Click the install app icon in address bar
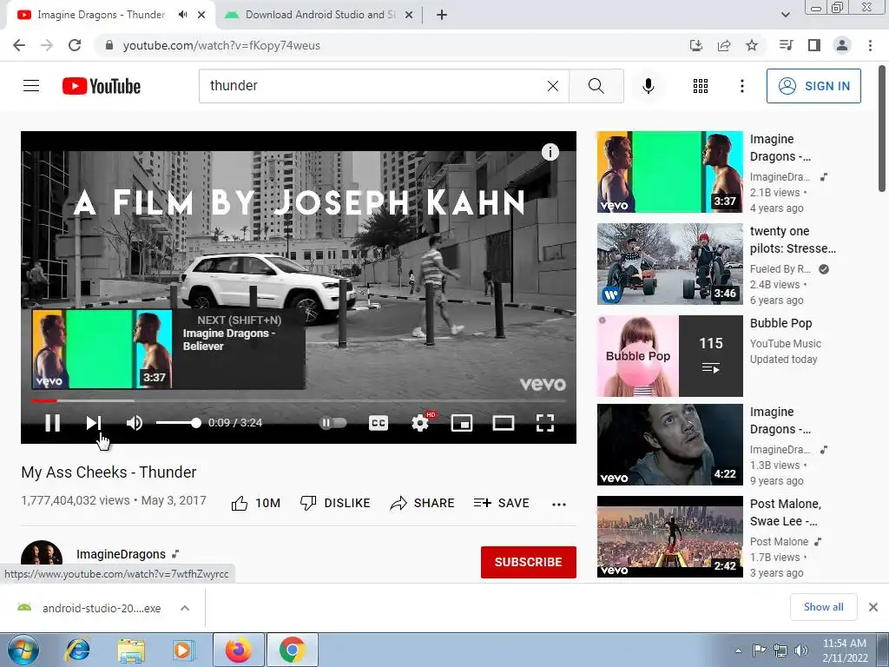 click(695, 45)
